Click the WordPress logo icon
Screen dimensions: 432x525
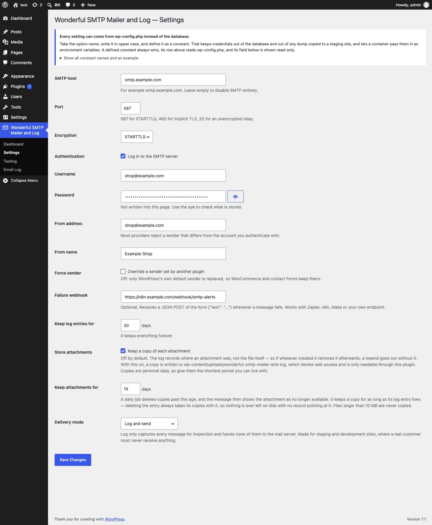[5, 5]
